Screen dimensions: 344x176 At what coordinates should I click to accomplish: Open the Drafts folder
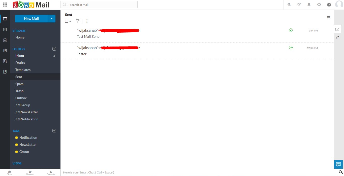pyautogui.click(x=20, y=63)
